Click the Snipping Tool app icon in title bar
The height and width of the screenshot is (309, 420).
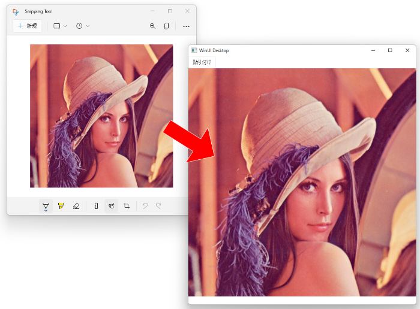[16, 12]
